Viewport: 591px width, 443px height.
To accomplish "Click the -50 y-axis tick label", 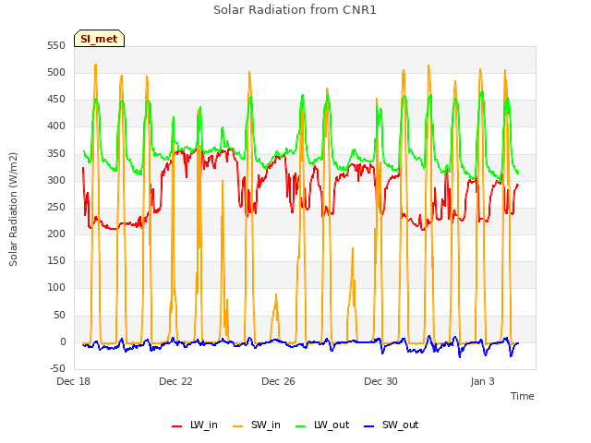I will (57, 368).
